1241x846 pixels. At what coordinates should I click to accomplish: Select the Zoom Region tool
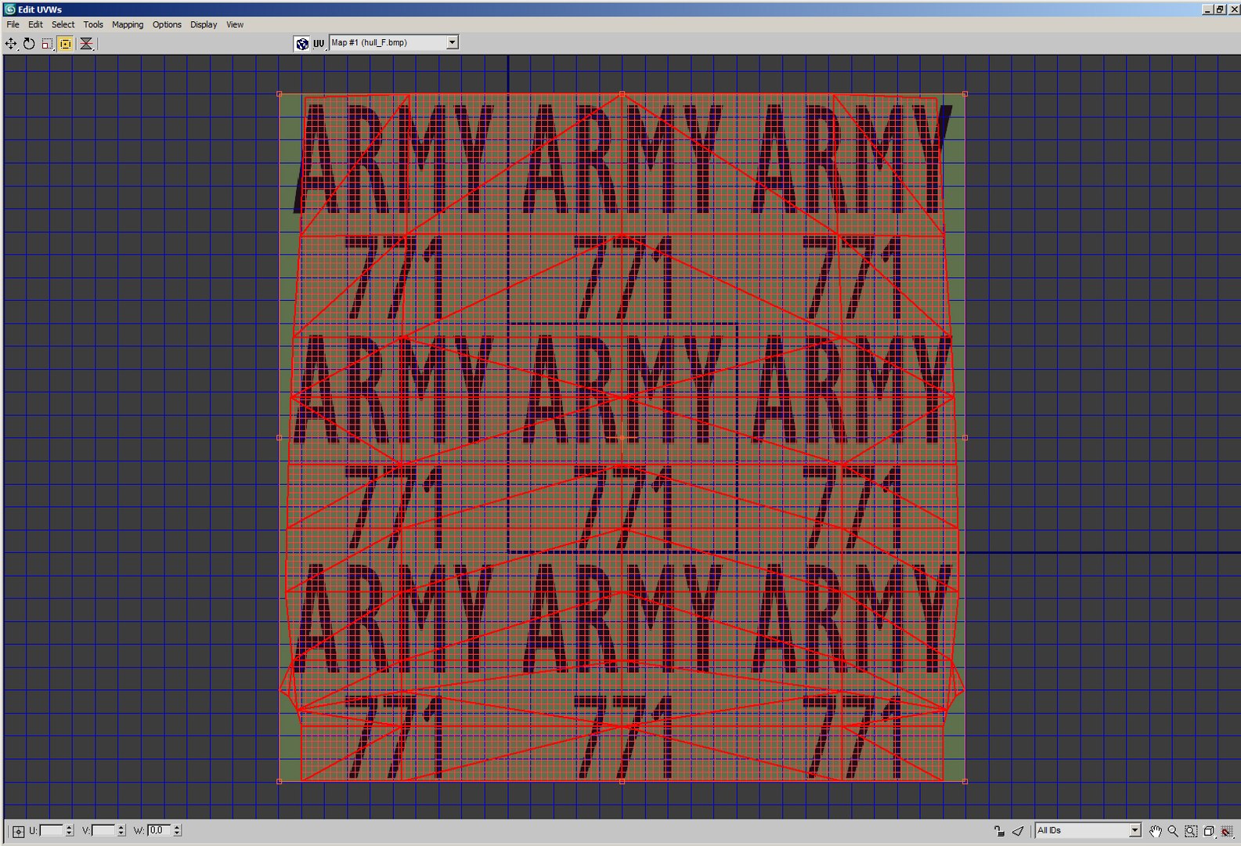click(1191, 831)
